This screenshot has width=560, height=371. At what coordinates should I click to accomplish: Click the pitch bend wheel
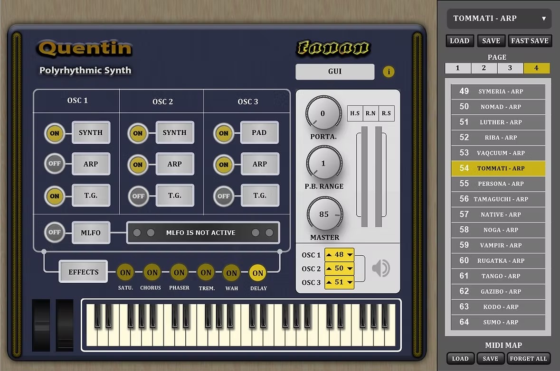pos(41,325)
